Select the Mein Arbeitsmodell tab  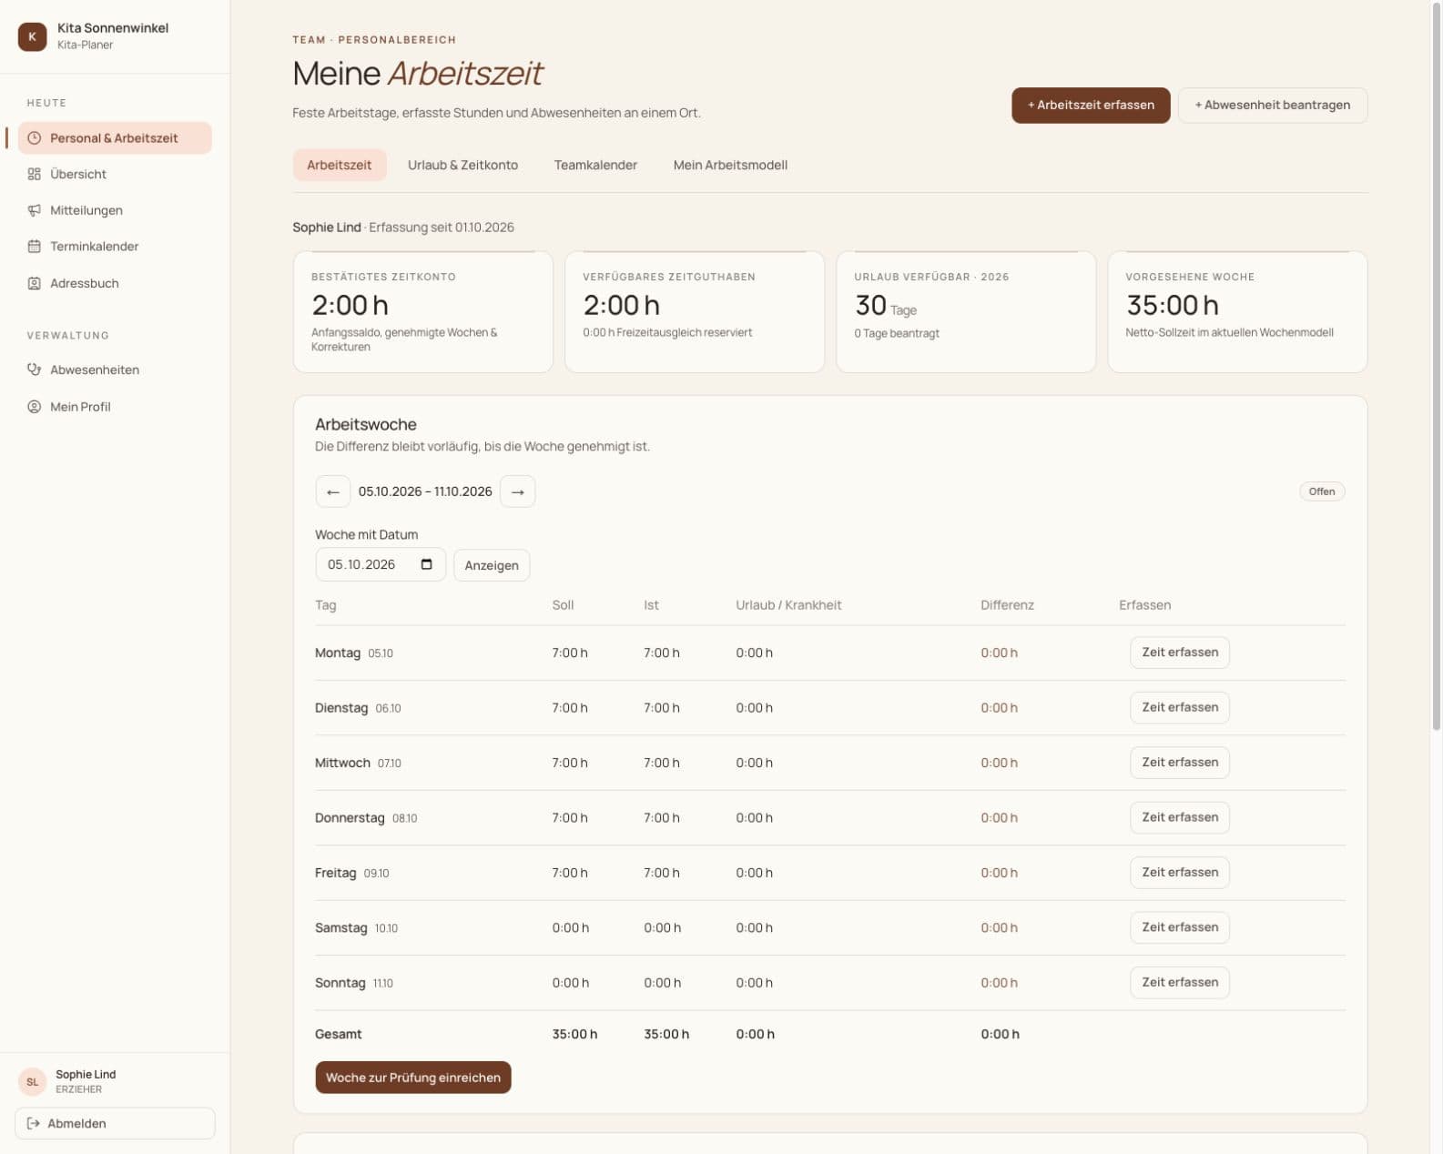coord(730,165)
